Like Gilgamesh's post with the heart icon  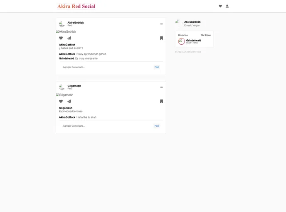pos(61,101)
